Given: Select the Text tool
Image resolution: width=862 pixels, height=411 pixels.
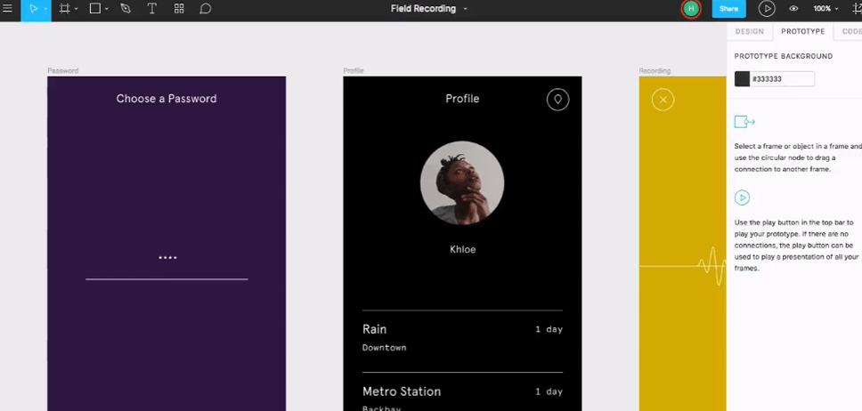Looking at the screenshot, I should [x=151, y=9].
